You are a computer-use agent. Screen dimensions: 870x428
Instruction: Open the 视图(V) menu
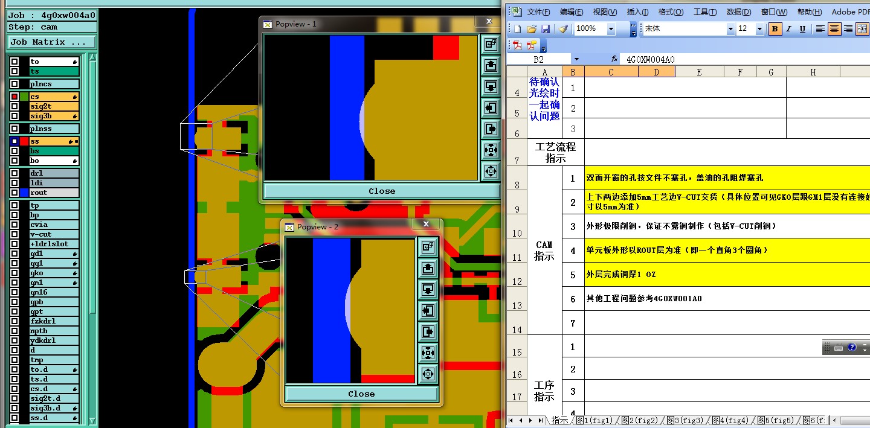click(x=605, y=12)
